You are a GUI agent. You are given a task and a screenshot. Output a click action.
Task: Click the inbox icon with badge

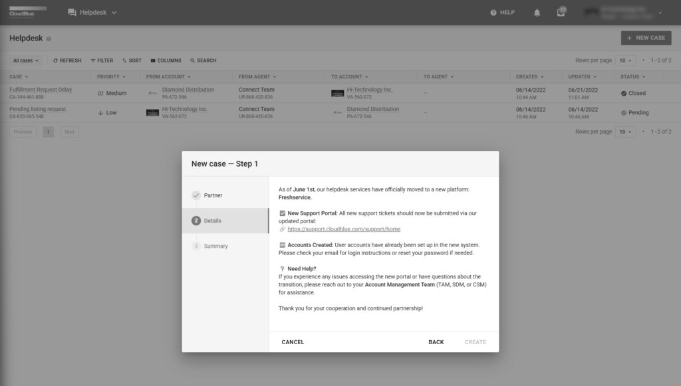tap(561, 13)
